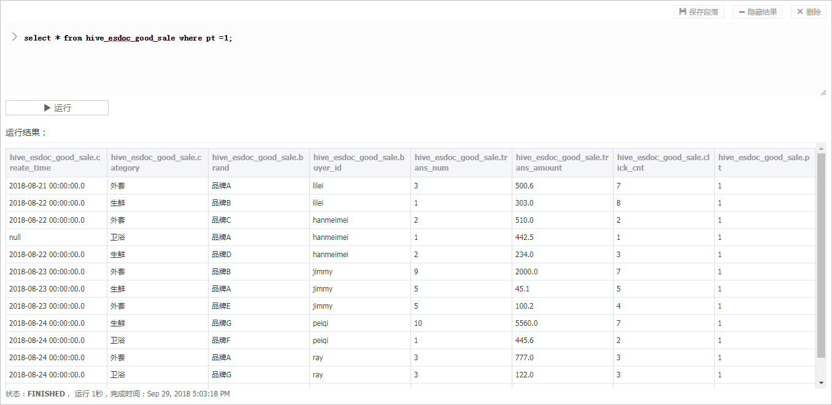This screenshot has height=405, width=832.
Task: Click the results vertical scrollbar thumb
Action: [821, 255]
